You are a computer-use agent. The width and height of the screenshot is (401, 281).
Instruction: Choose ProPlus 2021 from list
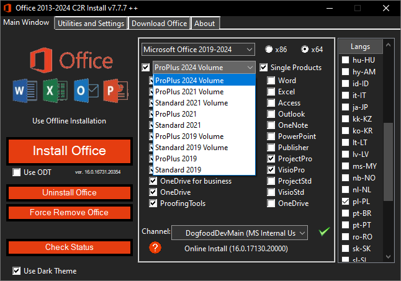(204, 114)
